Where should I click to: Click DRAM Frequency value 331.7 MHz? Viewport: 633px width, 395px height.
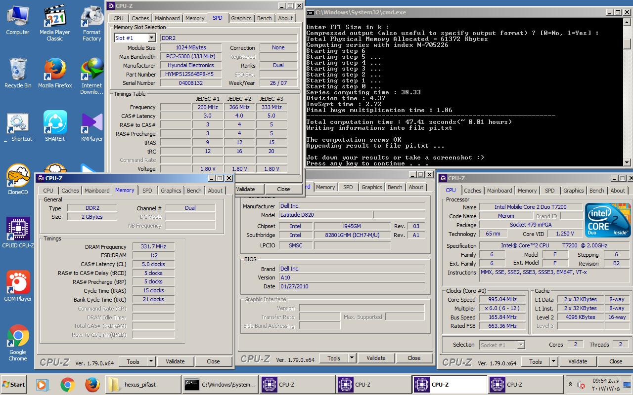click(153, 247)
